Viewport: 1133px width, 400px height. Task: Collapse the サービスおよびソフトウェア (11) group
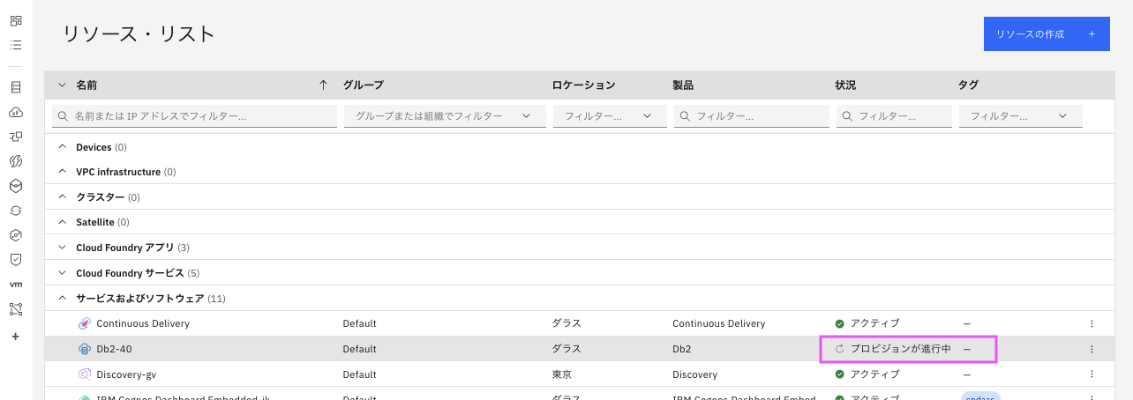click(62, 299)
